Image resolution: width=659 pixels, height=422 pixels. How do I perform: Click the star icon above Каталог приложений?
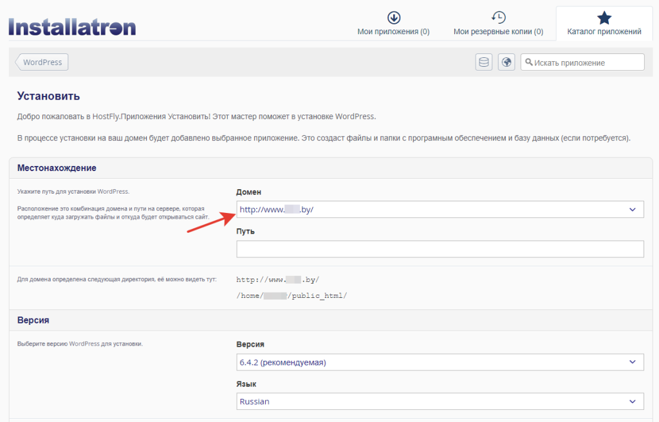point(604,17)
